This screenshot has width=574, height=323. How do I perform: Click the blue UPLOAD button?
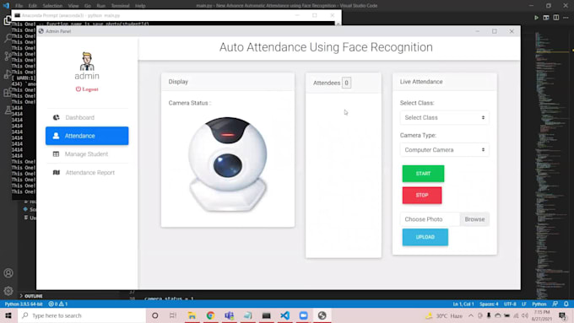[425, 237]
